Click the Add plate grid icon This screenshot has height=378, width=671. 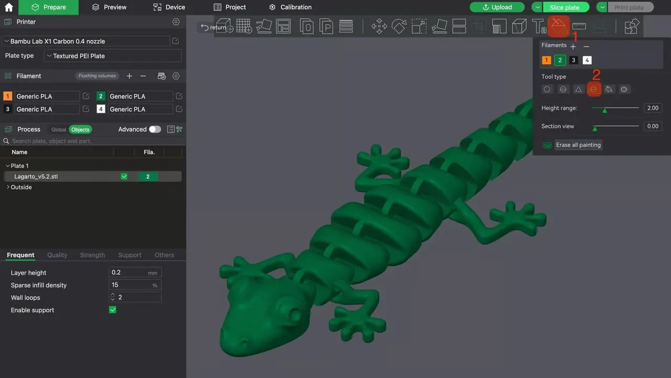click(244, 26)
